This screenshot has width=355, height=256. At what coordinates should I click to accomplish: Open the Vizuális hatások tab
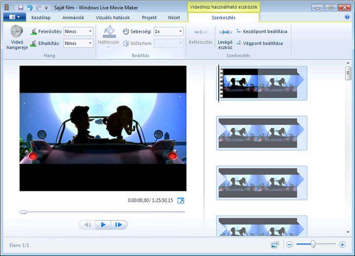pyautogui.click(x=113, y=17)
